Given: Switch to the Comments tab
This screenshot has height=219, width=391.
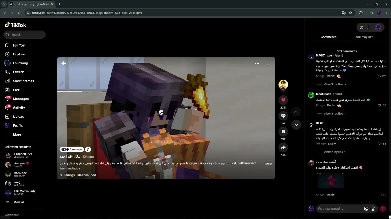Looking at the screenshot, I should 328,37.
